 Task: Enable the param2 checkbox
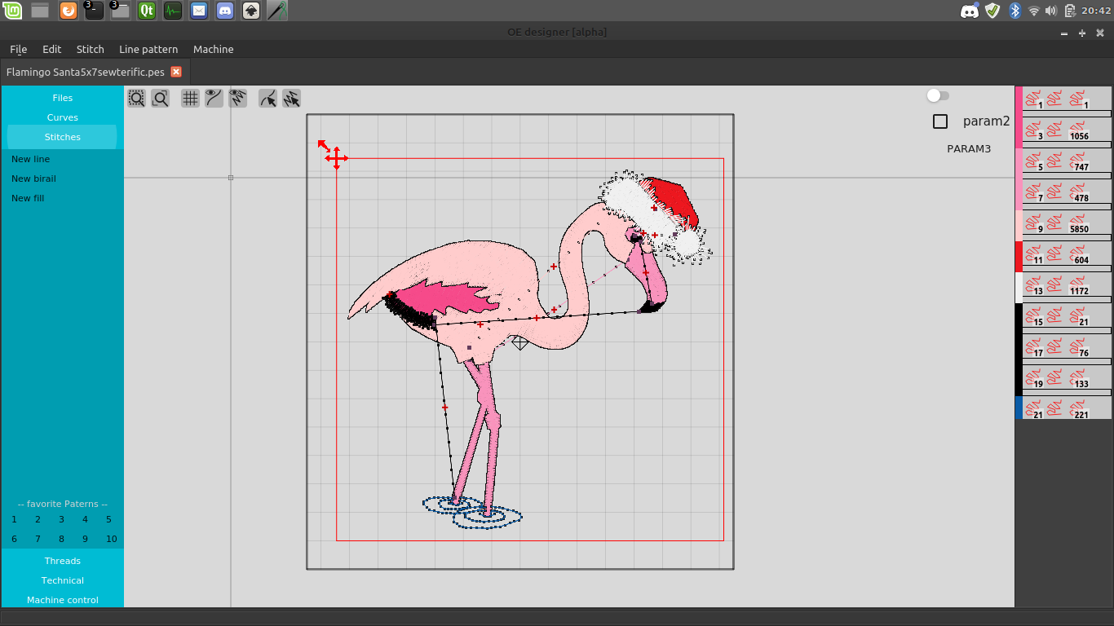(940, 121)
